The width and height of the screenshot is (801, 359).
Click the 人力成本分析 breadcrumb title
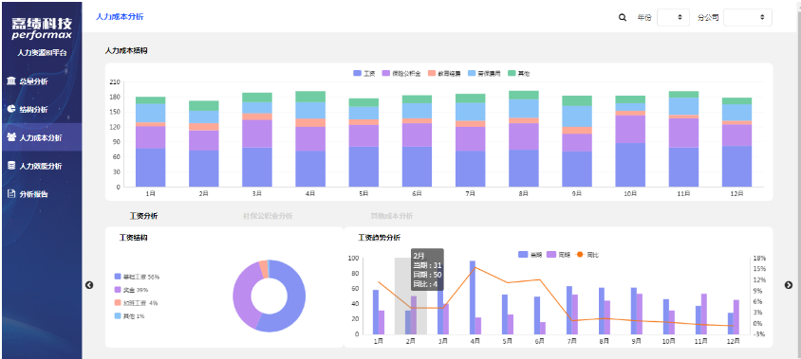click(120, 17)
